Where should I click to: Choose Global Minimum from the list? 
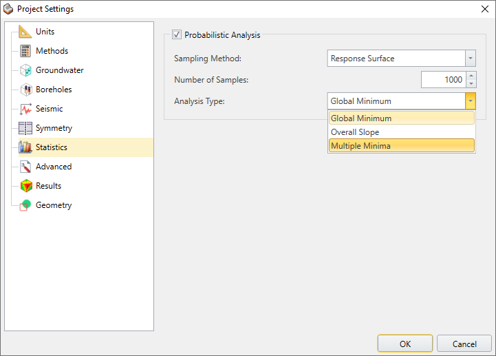click(402, 118)
